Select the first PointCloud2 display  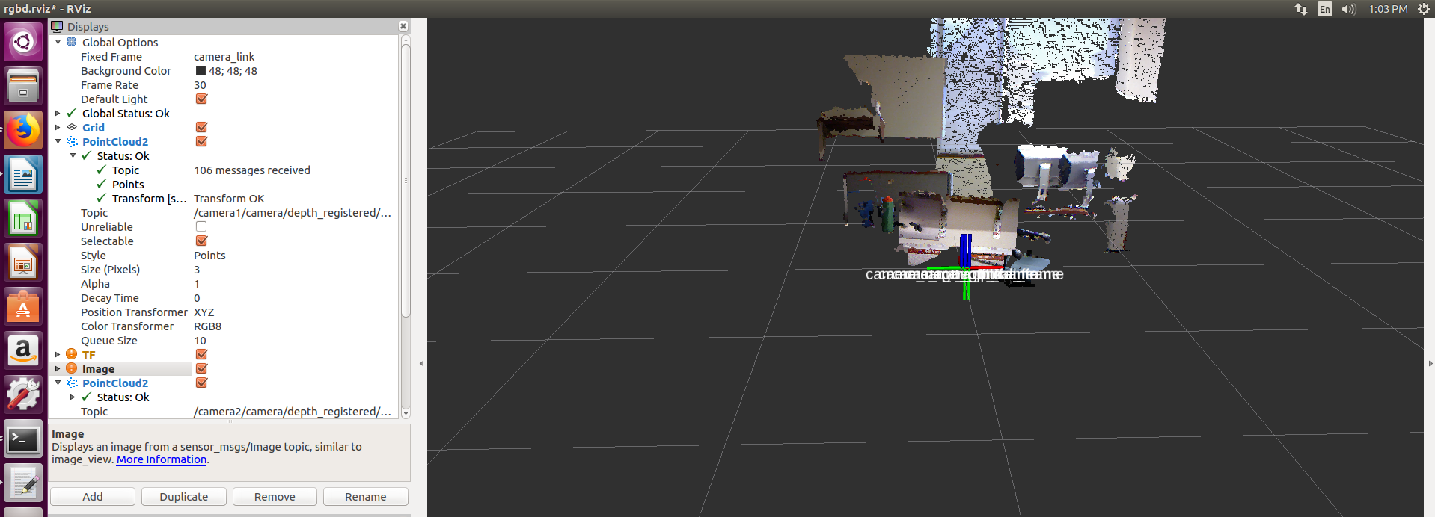[114, 142]
